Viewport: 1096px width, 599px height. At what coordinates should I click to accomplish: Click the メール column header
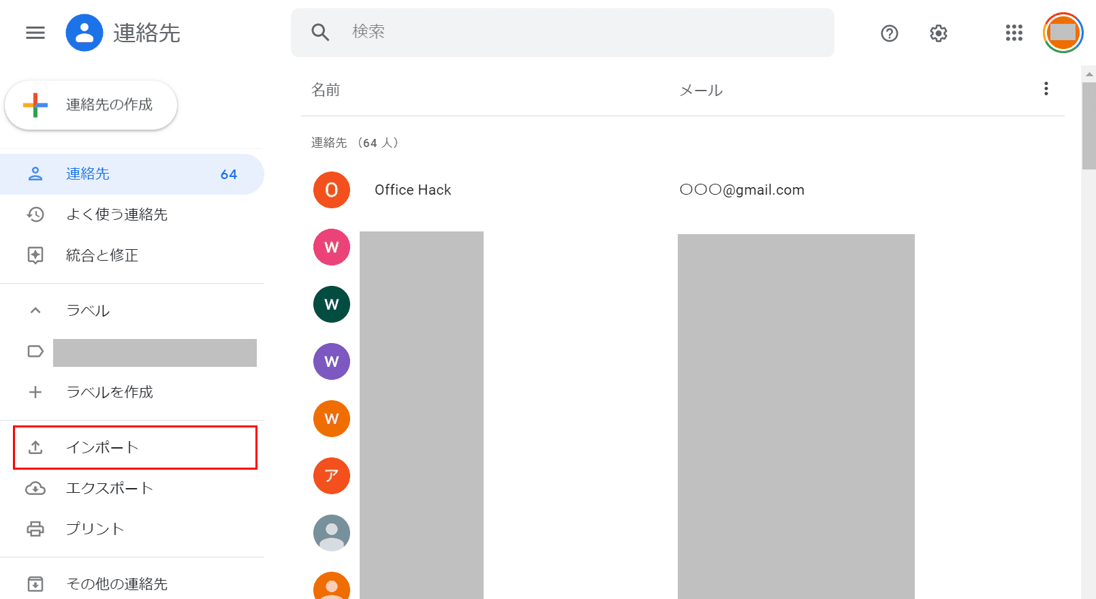coord(701,90)
